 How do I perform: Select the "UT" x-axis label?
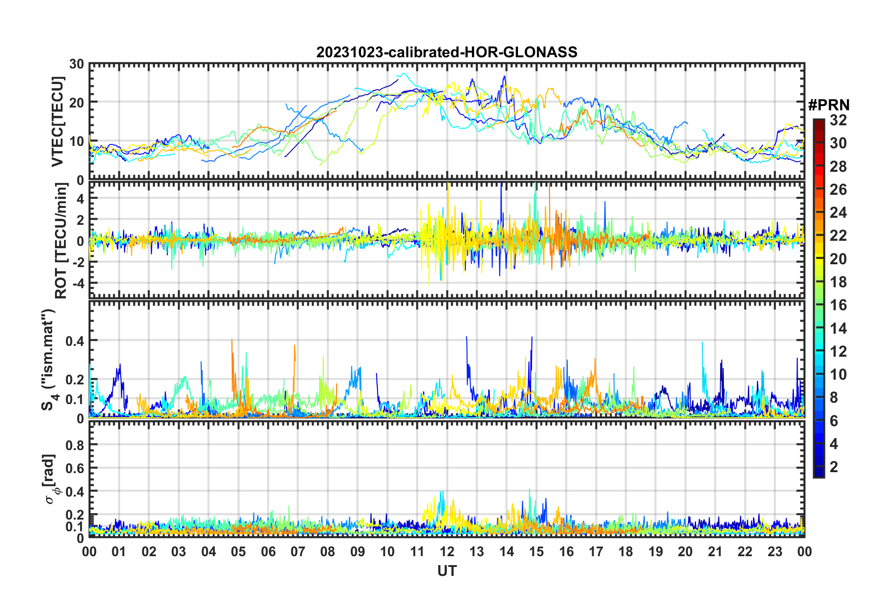[447, 571]
